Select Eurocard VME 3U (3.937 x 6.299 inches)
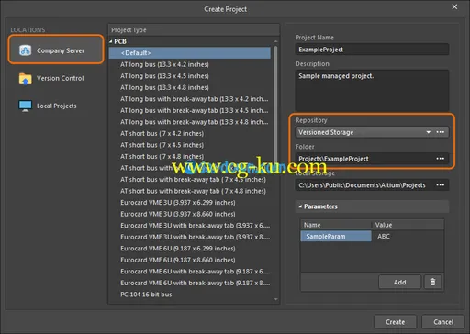 (x=190, y=203)
